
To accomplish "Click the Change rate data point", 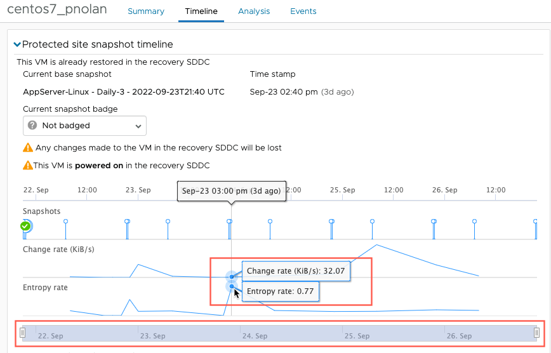I will pyautogui.click(x=232, y=277).
